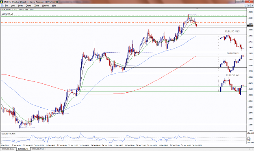
Task: Close the inner EURUSD,H1 chart window
Action: pos(252,6)
